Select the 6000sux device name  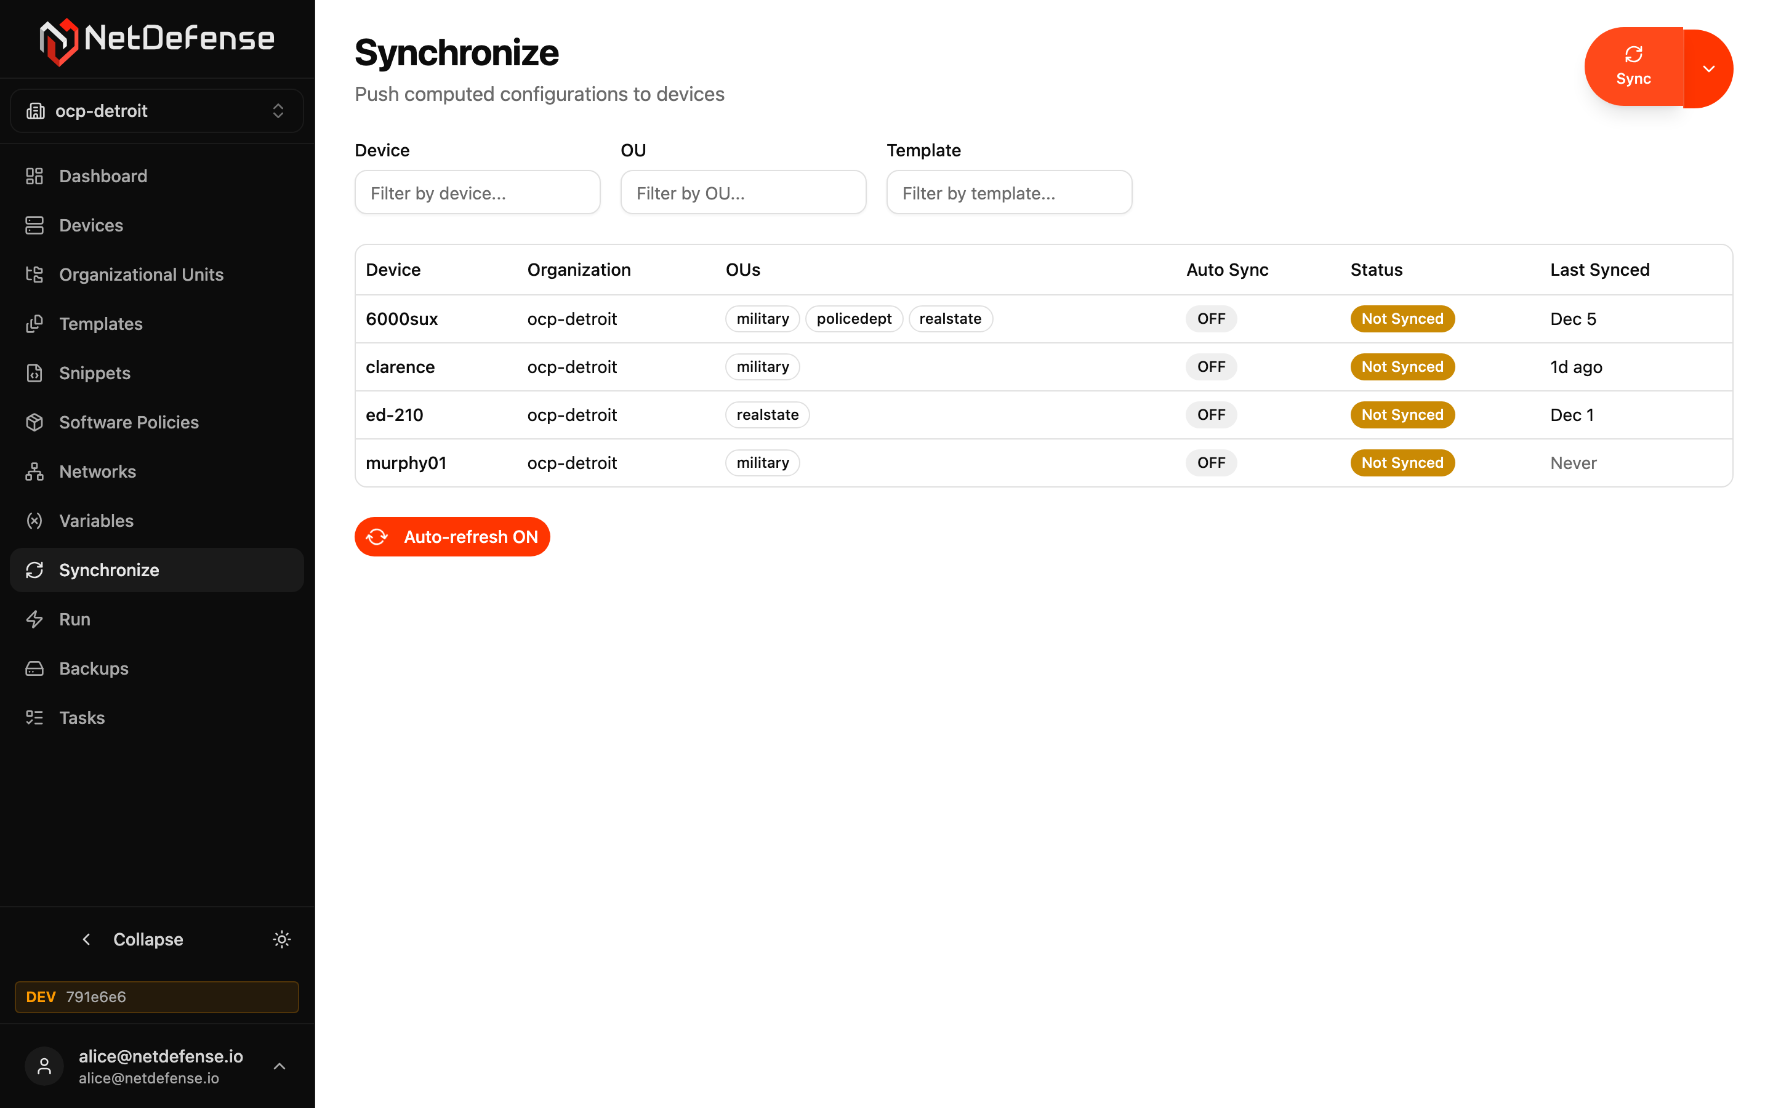click(401, 319)
